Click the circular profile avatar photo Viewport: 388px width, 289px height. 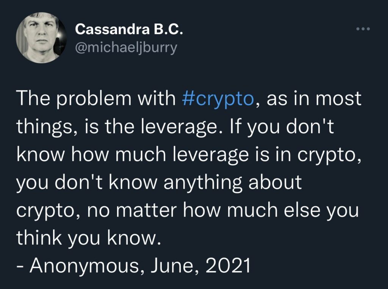click(x=39, y=39)
